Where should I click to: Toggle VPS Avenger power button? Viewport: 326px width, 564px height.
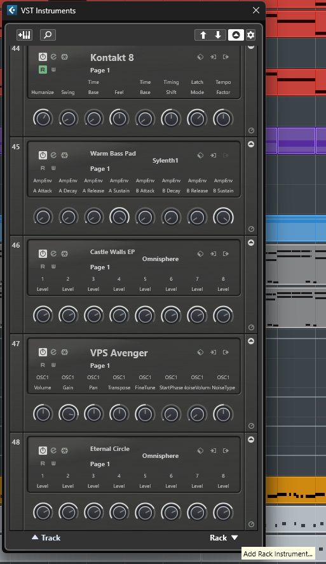(x=43, y=352)
